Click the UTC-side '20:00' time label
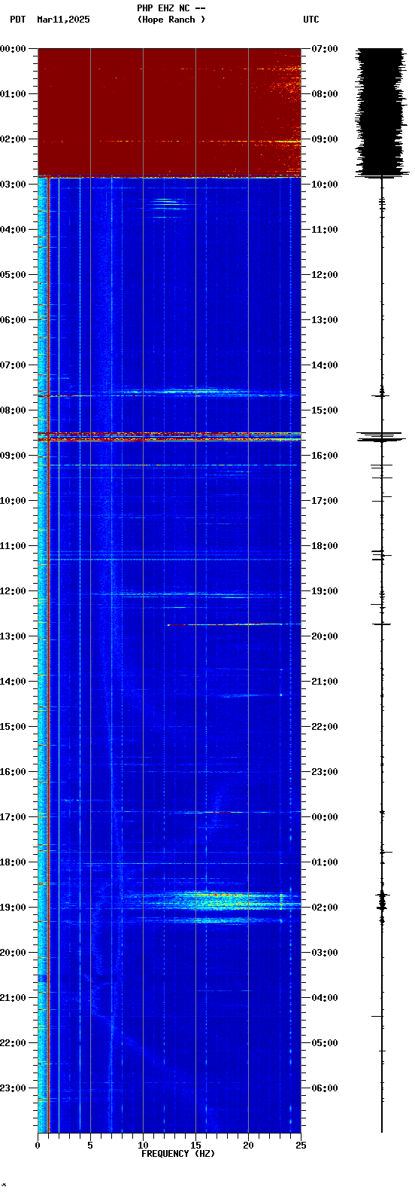The width and height of the screenshot is (415, 1193). click(324, 636)
